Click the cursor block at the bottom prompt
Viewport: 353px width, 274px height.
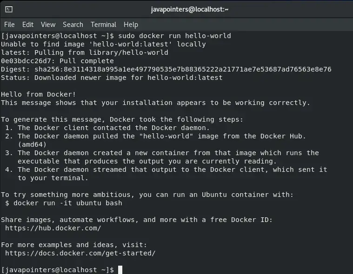click(120, 270)
